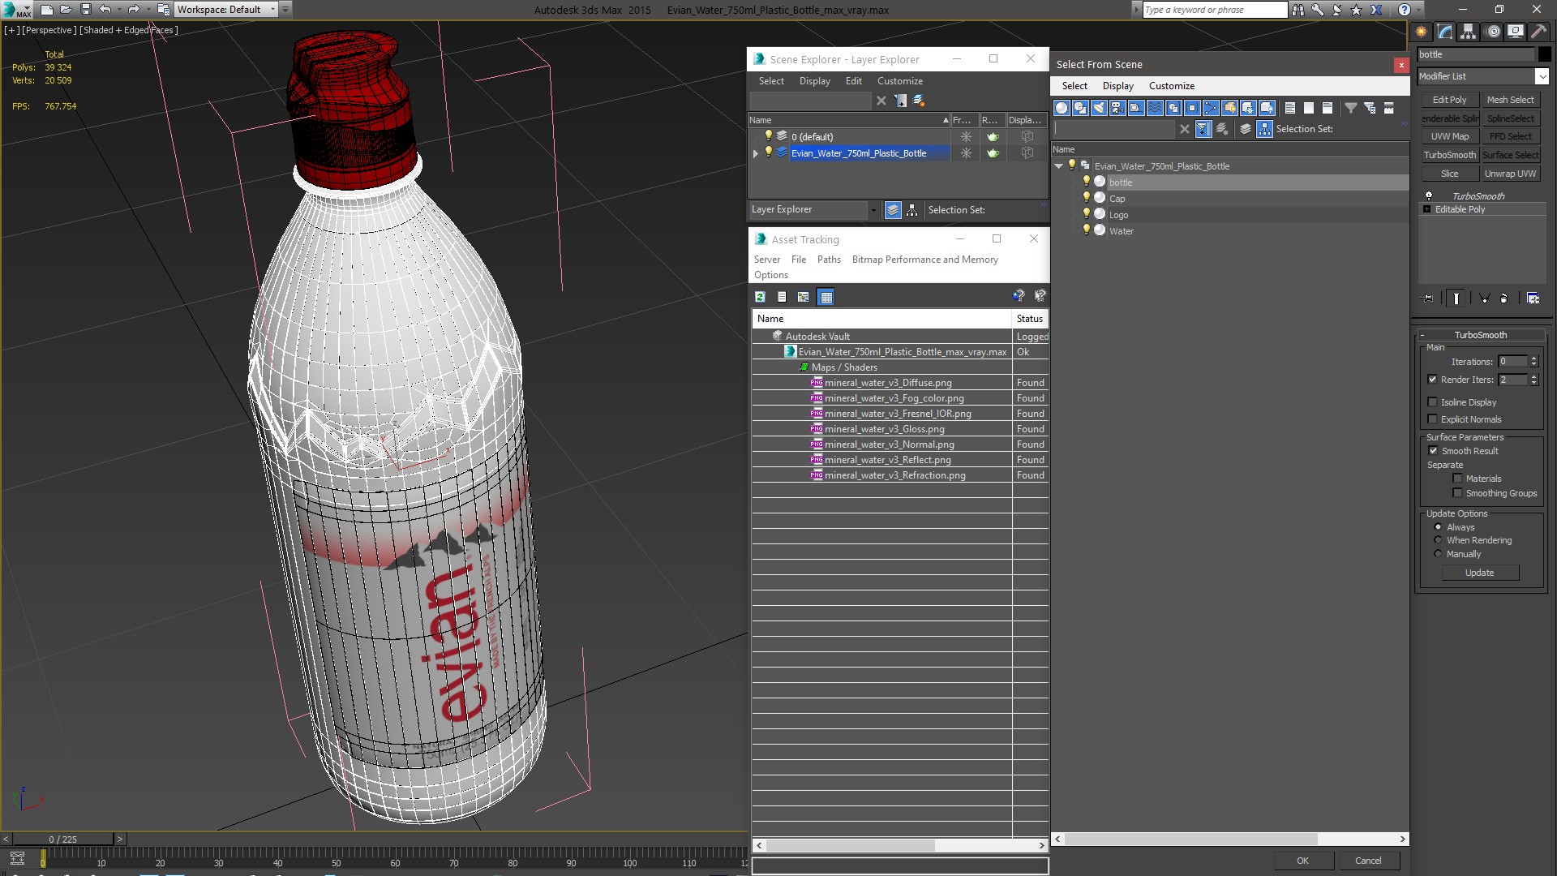
Task: Open the Hierarchy command panel tab
Action: 1469,32
